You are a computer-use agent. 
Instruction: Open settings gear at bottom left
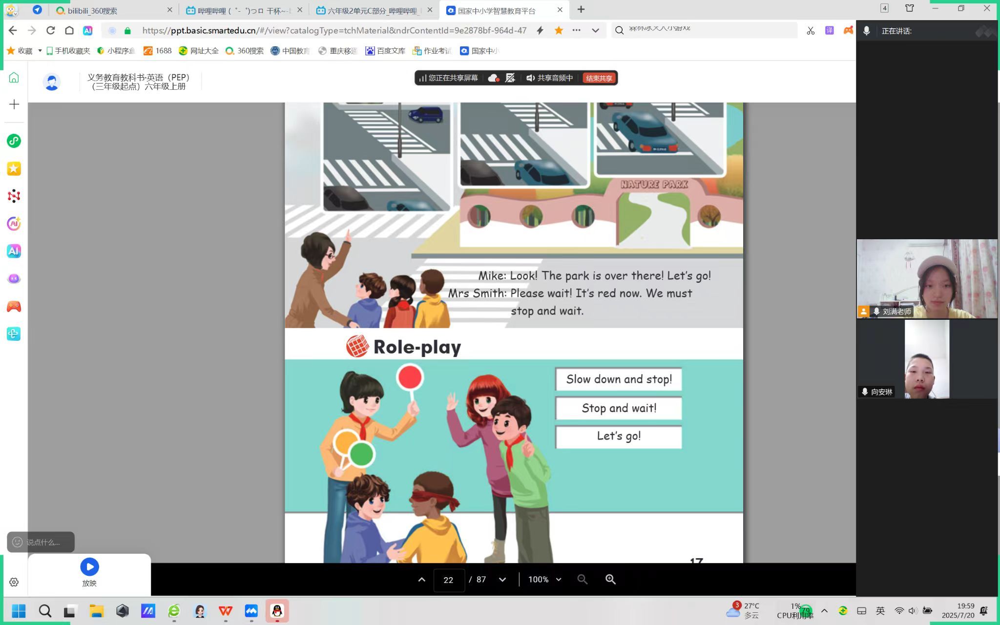pyautogui.click(x=14, y=582)
